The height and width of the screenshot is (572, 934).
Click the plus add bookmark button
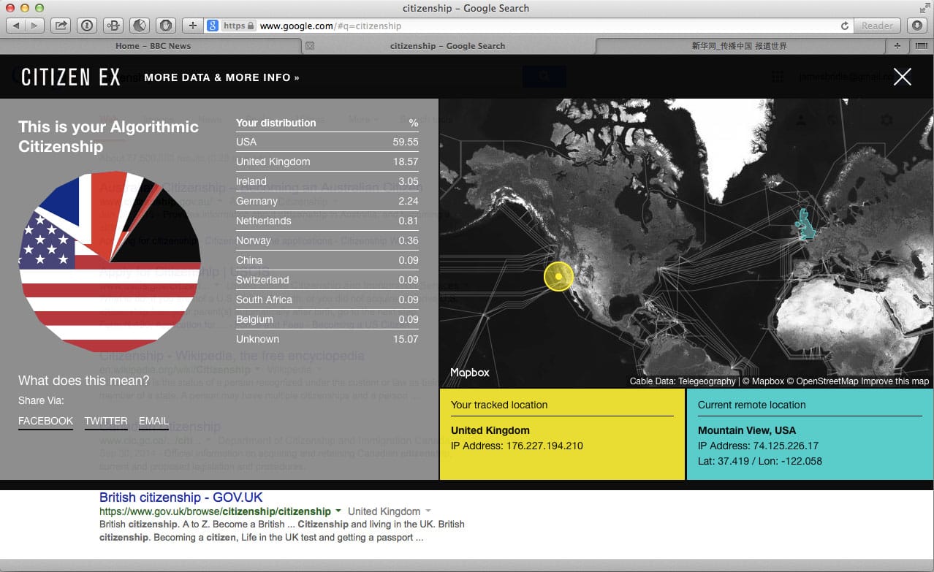coord(193,26)
